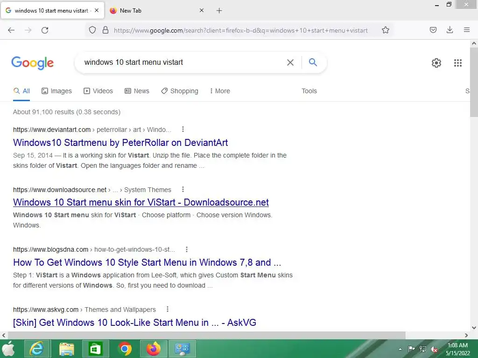The image size is (478, 358).
Task: Click the Firefox taskbar icon
Action: (153, 349)
